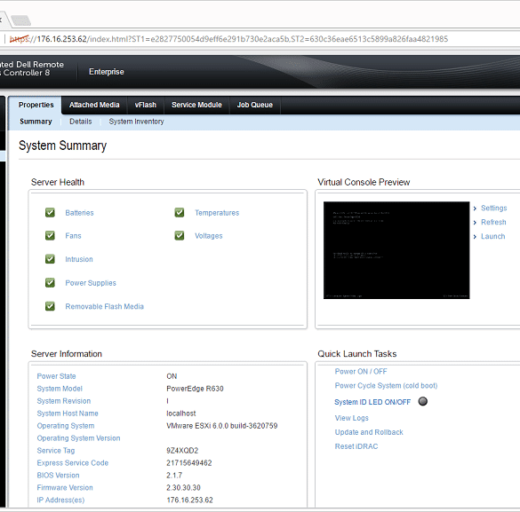Click the Operating System label
Image resolution: width=520 pixels, height=512 pixels.
point(66,426)
